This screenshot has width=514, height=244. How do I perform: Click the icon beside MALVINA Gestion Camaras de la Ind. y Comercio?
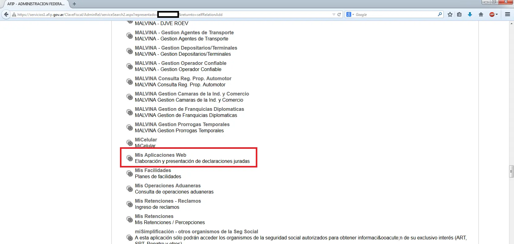pos(130,97)
